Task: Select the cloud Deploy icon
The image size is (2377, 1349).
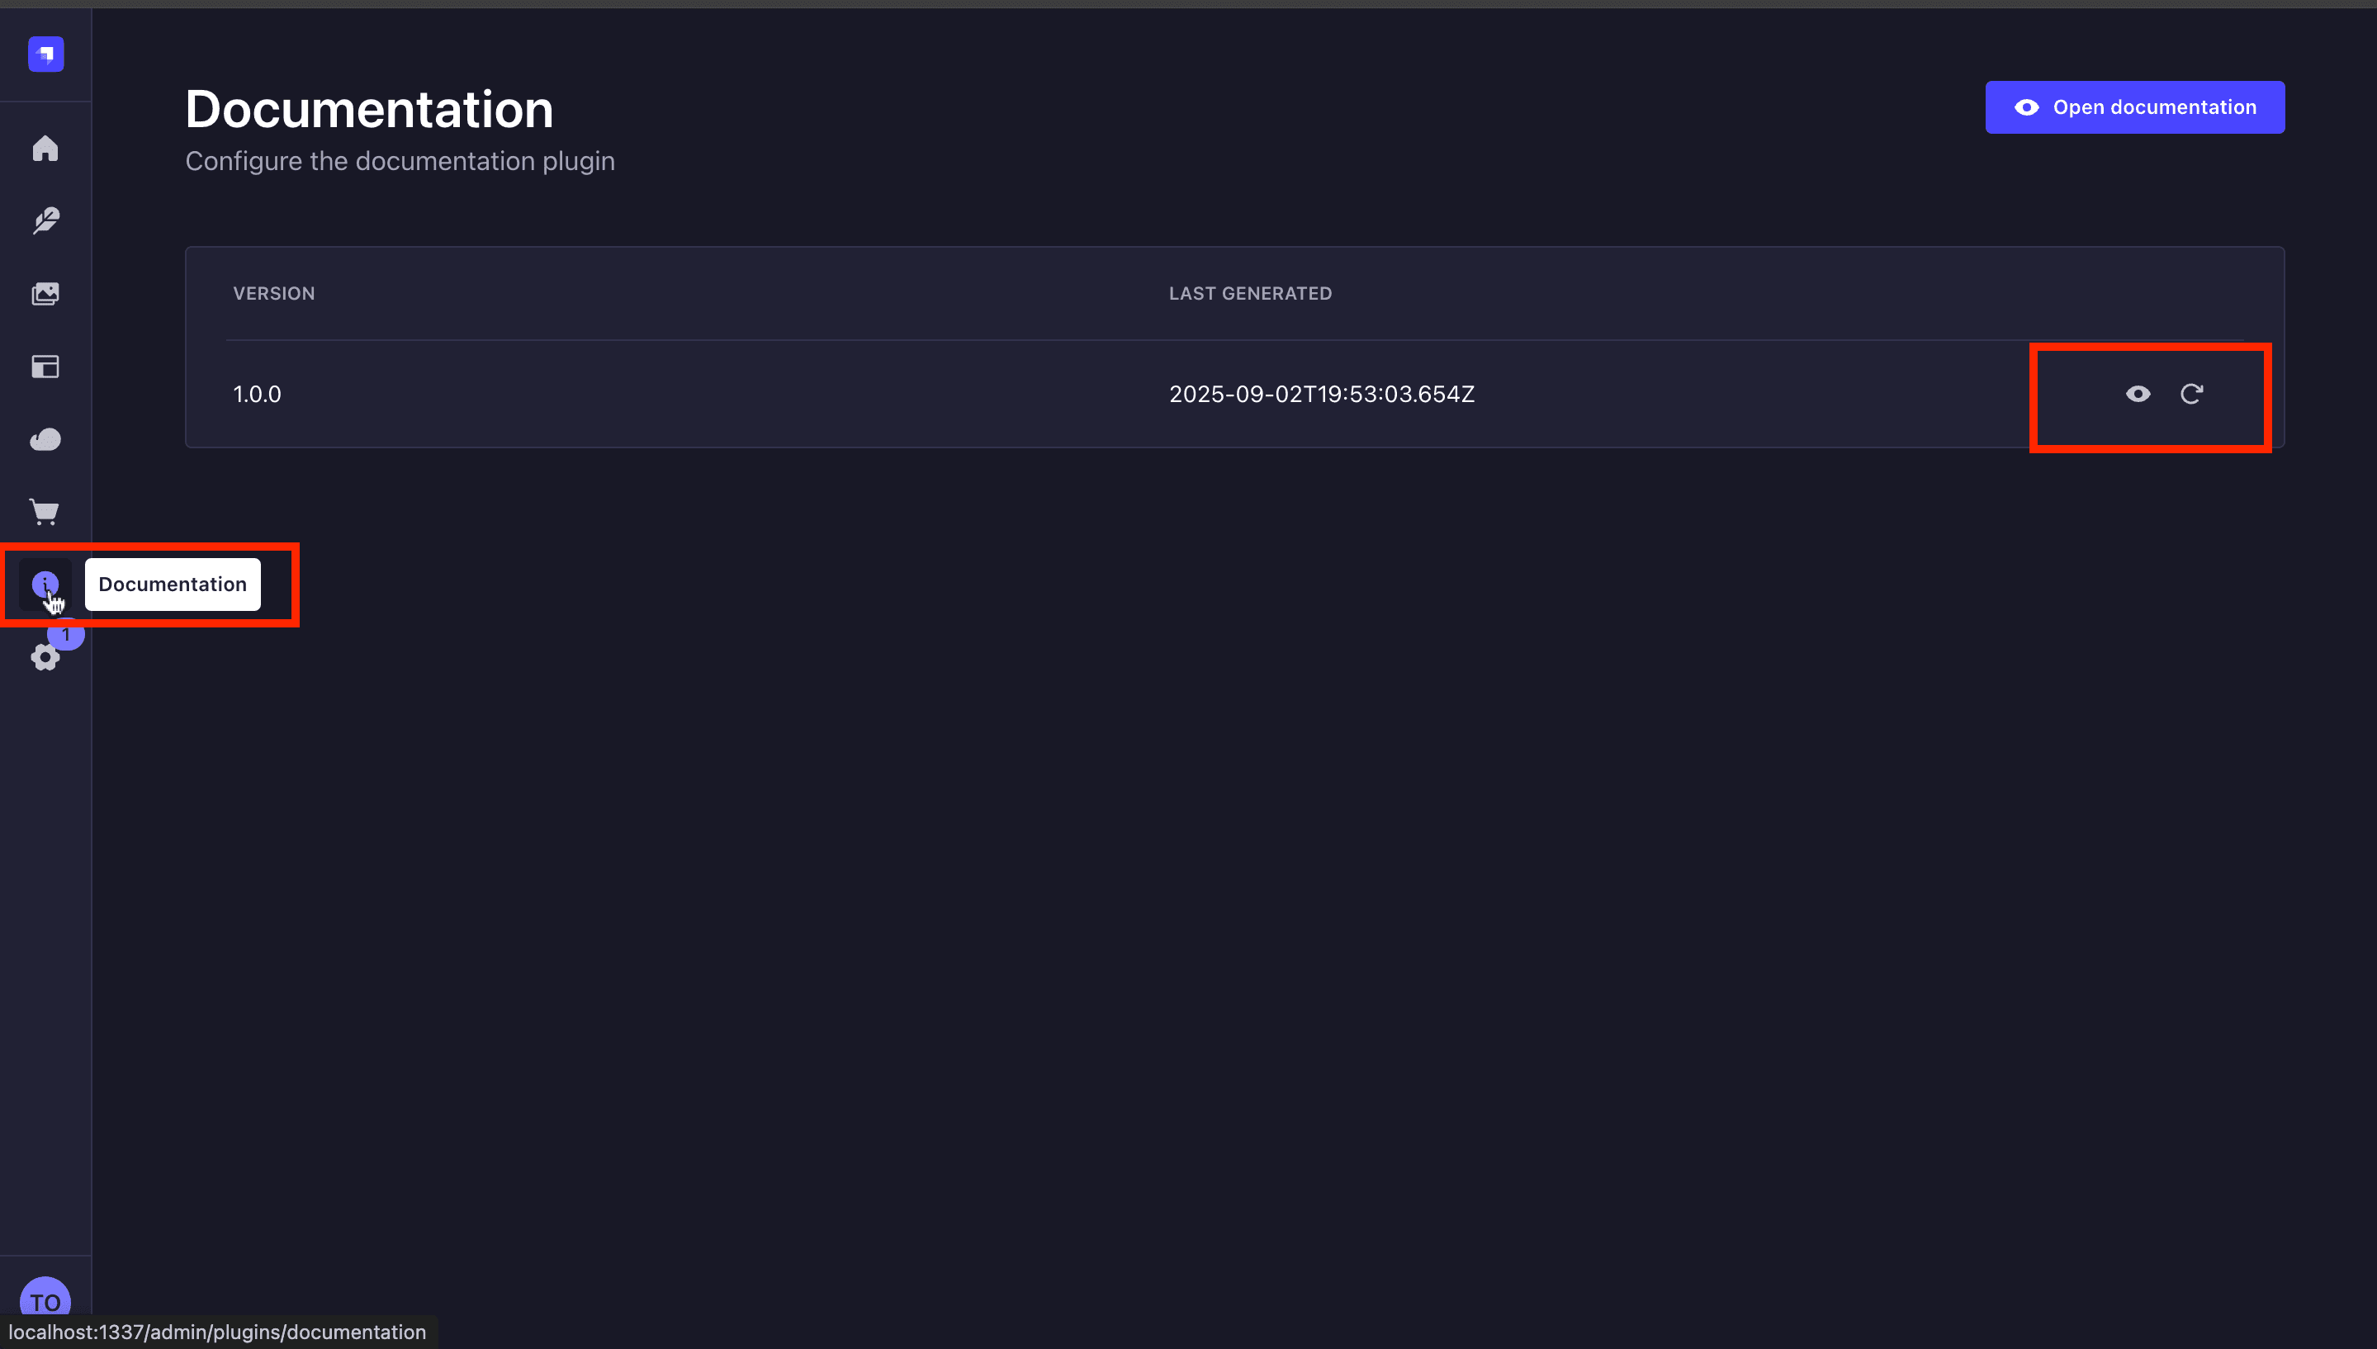Action: tap(45, 439)
